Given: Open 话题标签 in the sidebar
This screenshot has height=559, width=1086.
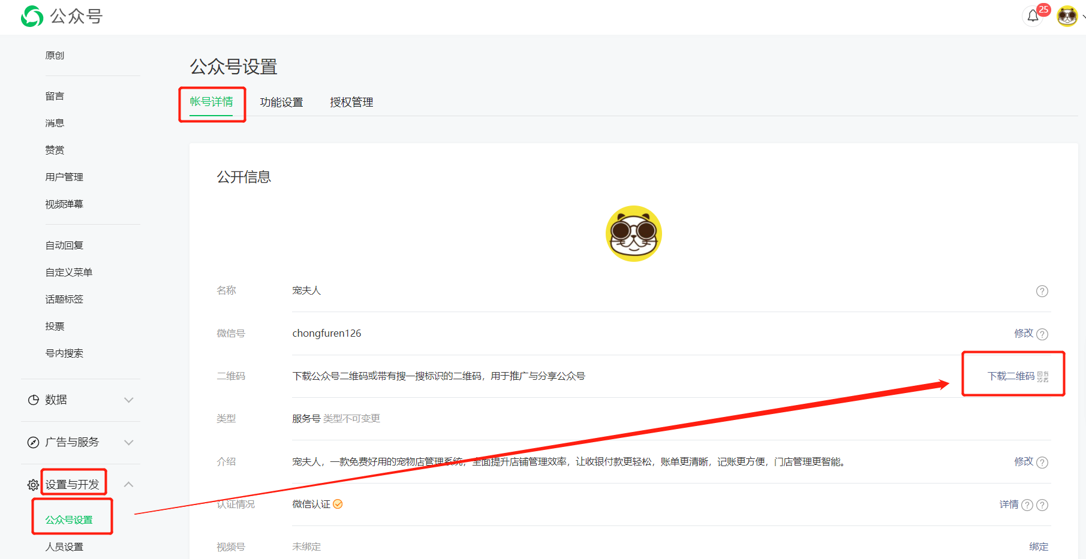Looking at the screenshot, I should [x=64, y=299].
